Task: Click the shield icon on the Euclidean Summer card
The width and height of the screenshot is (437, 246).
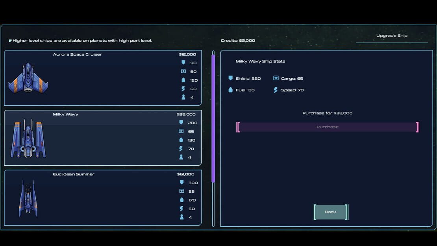Action: [x=182, y=183]
